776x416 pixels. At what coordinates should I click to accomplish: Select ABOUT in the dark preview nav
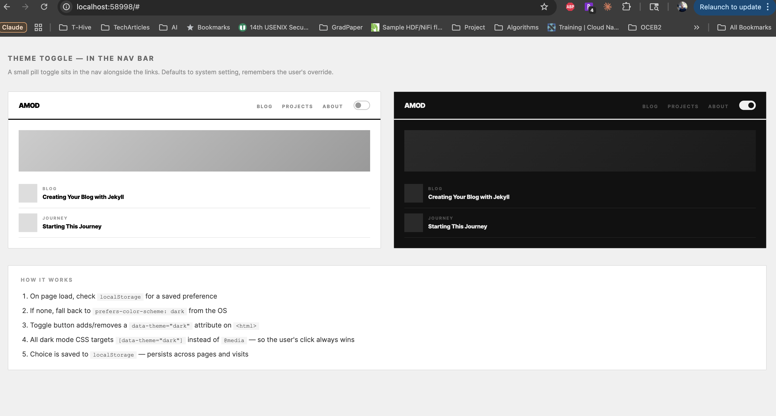click(718, 106)
